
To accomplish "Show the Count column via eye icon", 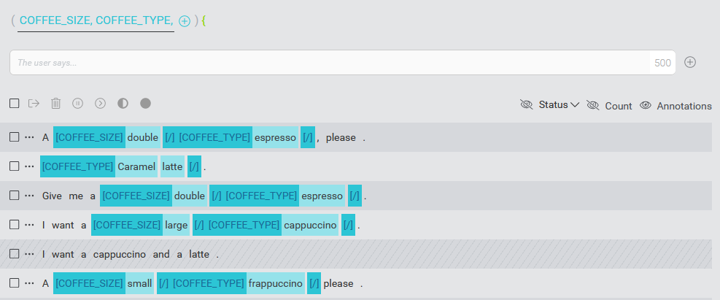I will [x=592, y=105].
